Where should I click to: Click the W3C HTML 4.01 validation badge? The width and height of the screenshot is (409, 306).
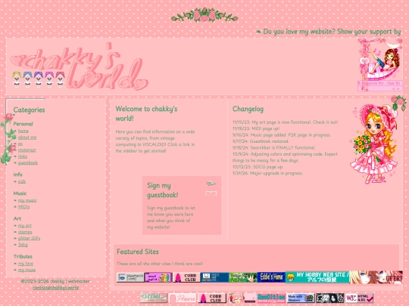tap(359, 298)
